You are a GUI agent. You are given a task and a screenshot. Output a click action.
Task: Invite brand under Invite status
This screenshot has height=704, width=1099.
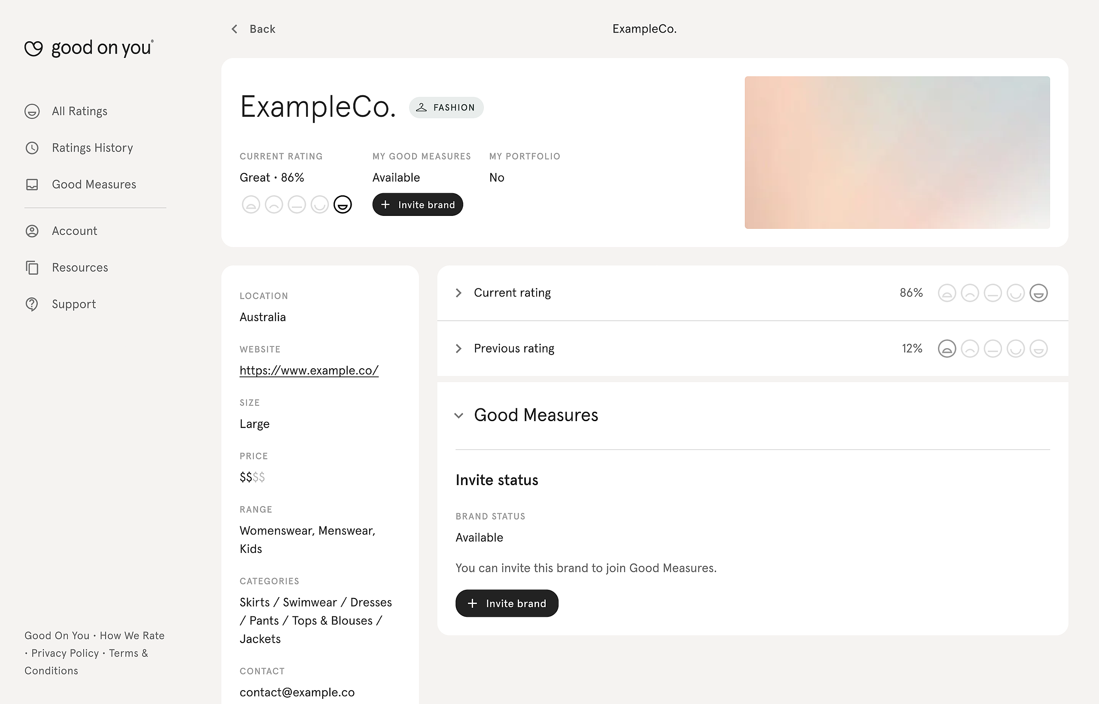[x=507, y=604]
